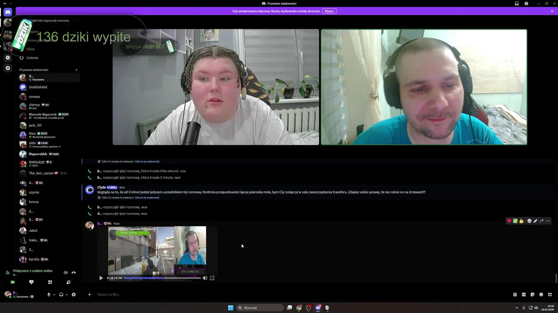Open conversation with karolia

click(x=48, y=259)
